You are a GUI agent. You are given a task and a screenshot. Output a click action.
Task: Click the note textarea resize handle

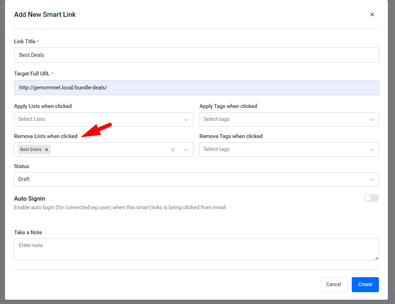(376, 258)
